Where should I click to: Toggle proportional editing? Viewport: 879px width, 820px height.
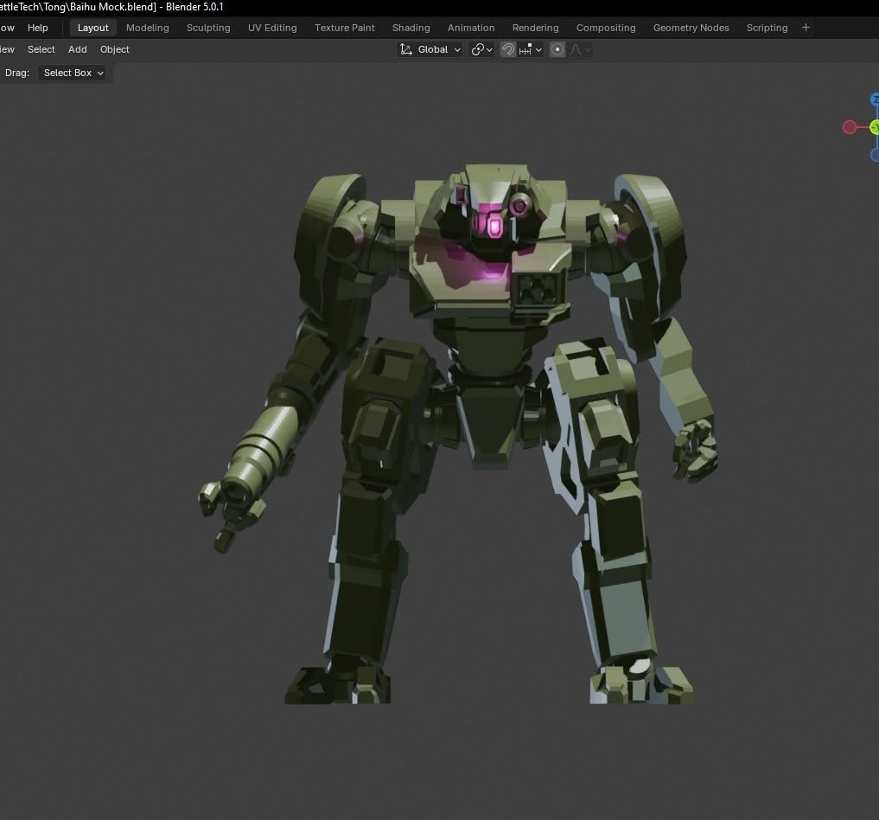click(557, 49)
